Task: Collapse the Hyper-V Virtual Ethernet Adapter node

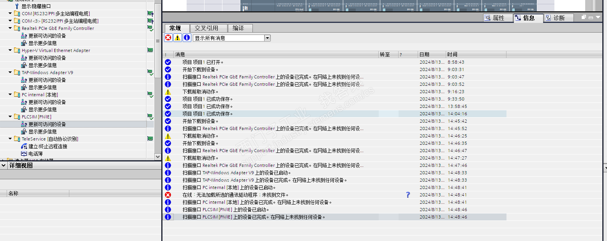Action: tap(10, 50)
